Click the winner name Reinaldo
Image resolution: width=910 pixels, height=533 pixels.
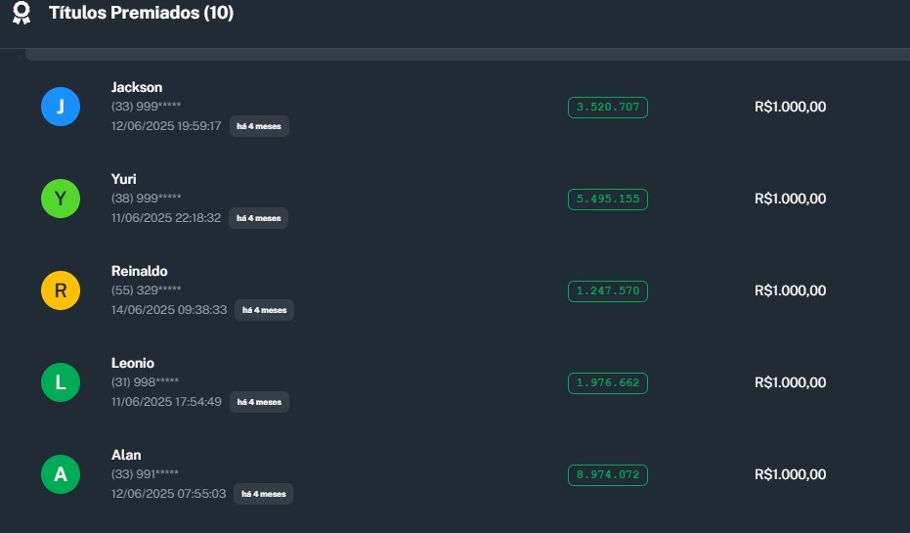pos(140,271)
